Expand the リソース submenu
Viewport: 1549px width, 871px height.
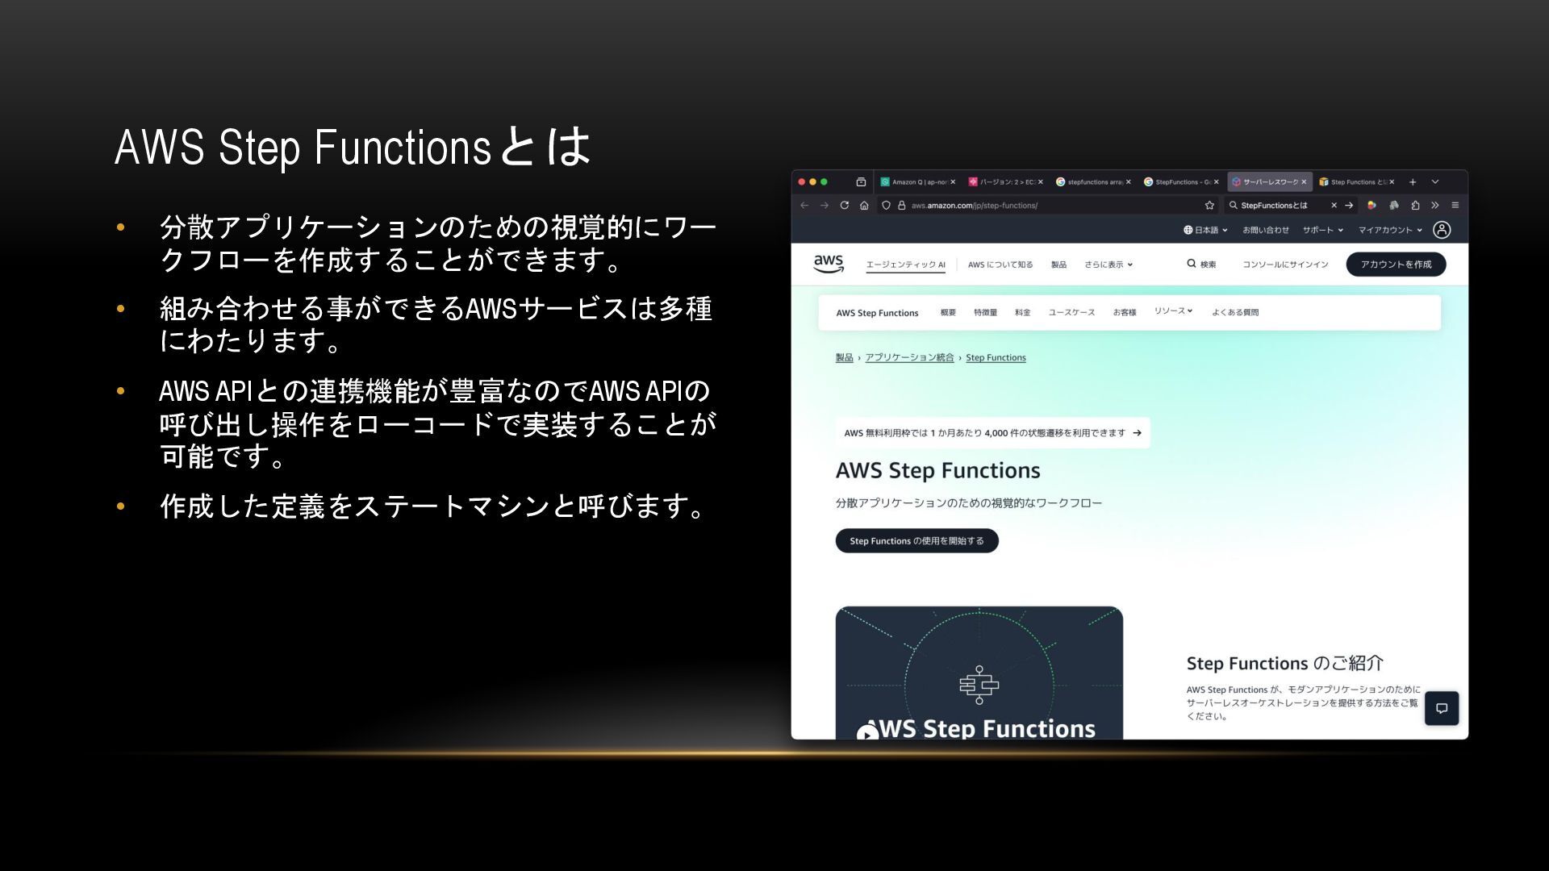[x=1173, y=311]
